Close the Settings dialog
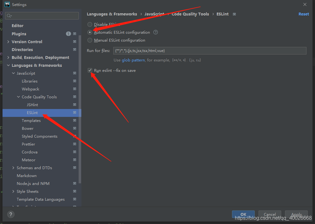Image resolution: width=315 pixels, height=224 pixels. click(305, 4)
